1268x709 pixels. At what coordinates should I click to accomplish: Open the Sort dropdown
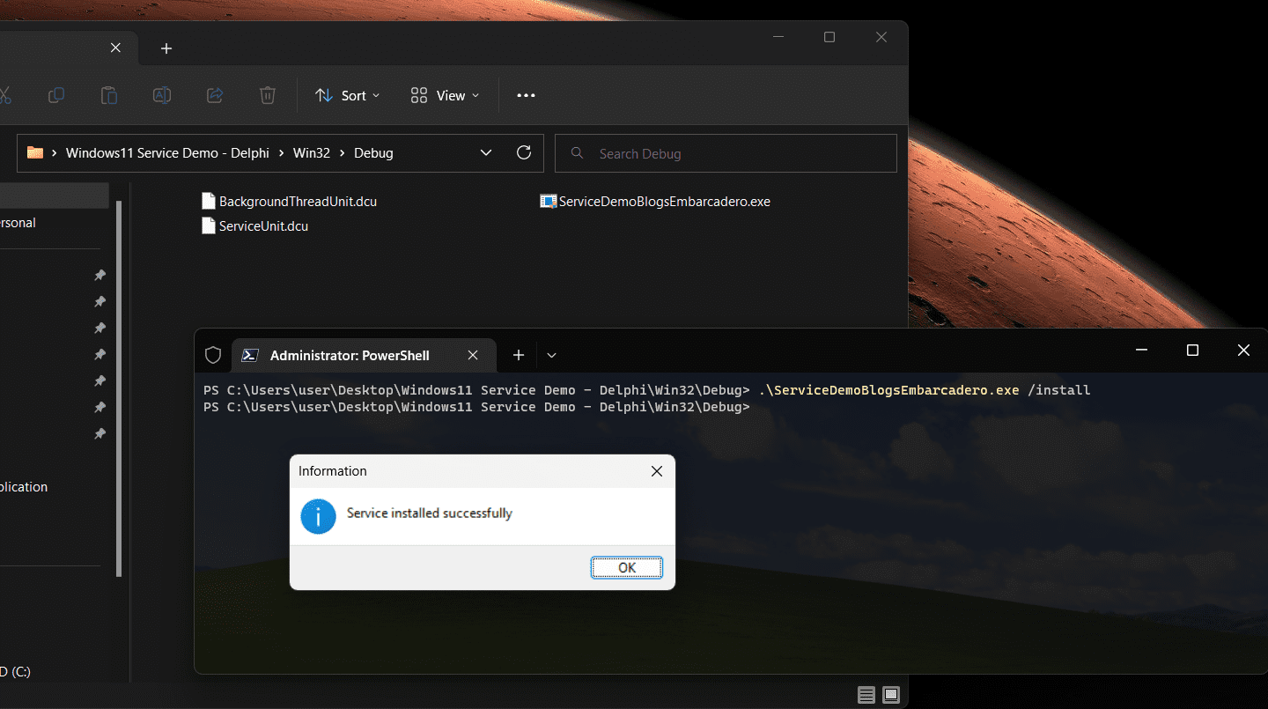(x=347, y=95)
